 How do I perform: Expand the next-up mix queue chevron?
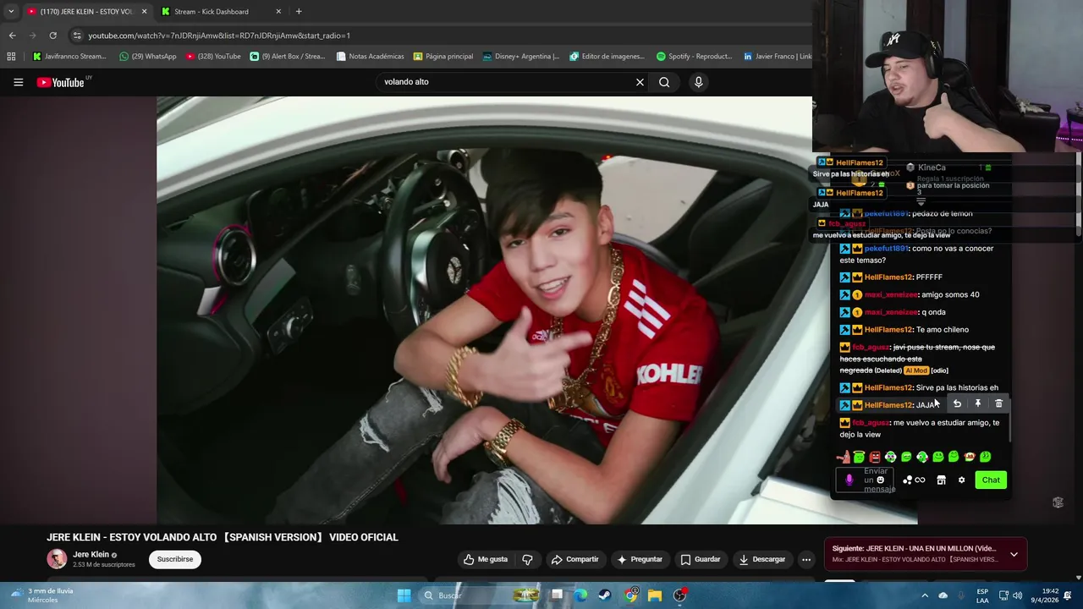click(1014, 554)
